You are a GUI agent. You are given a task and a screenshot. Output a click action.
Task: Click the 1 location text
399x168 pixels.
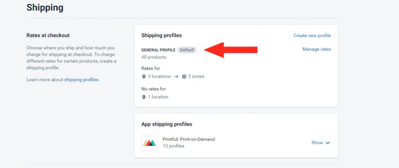coord(158,97)
